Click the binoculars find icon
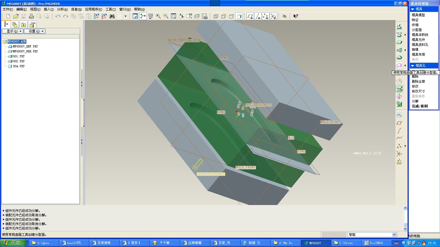The height and width of the screenshot is (247, 440). point(112,16)
